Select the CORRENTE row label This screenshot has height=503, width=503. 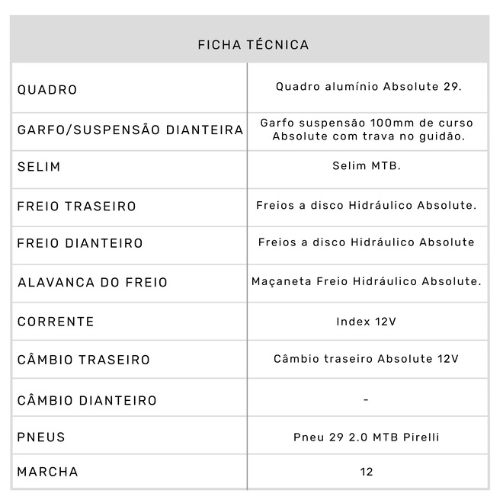click(56, 322)
